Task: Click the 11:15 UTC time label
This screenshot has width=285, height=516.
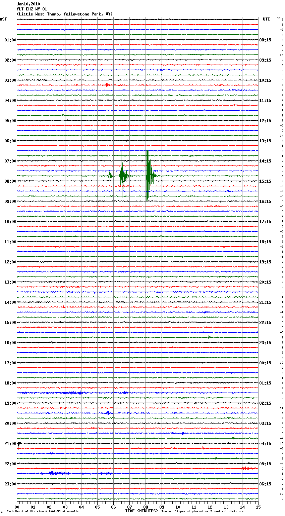Action: [265, 101]
